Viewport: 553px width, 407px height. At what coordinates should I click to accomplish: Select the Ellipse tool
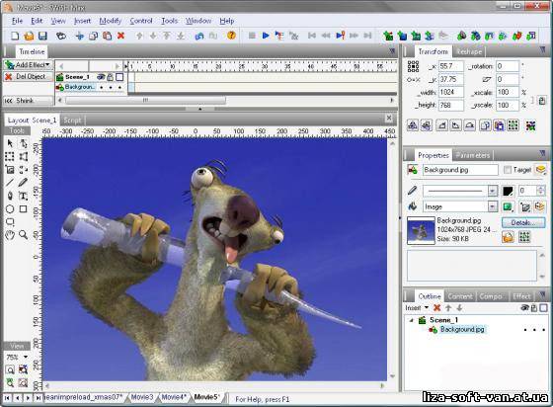click(x=10, y=208)
